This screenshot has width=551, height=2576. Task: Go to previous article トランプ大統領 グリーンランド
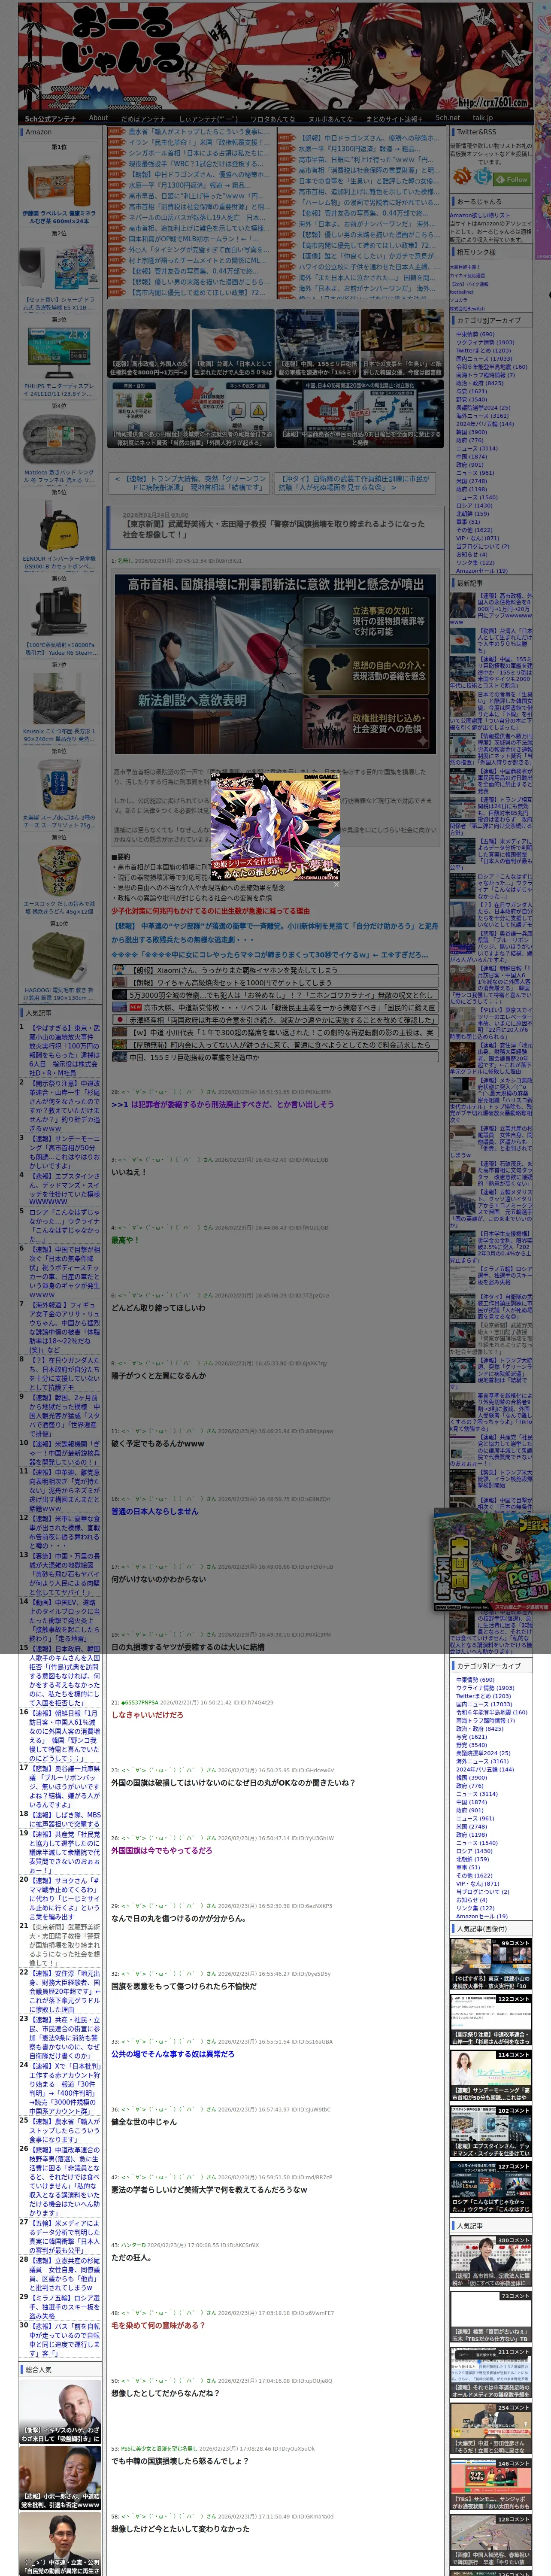coord(188,483)
